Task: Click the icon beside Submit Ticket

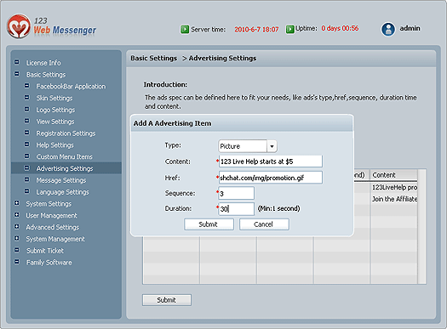Action: [17, 250]
